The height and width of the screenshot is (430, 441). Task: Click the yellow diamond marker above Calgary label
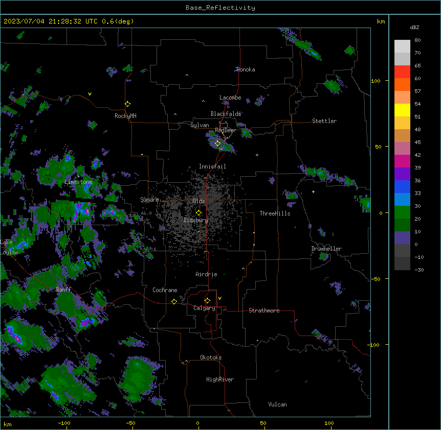(x=207, y=301)
